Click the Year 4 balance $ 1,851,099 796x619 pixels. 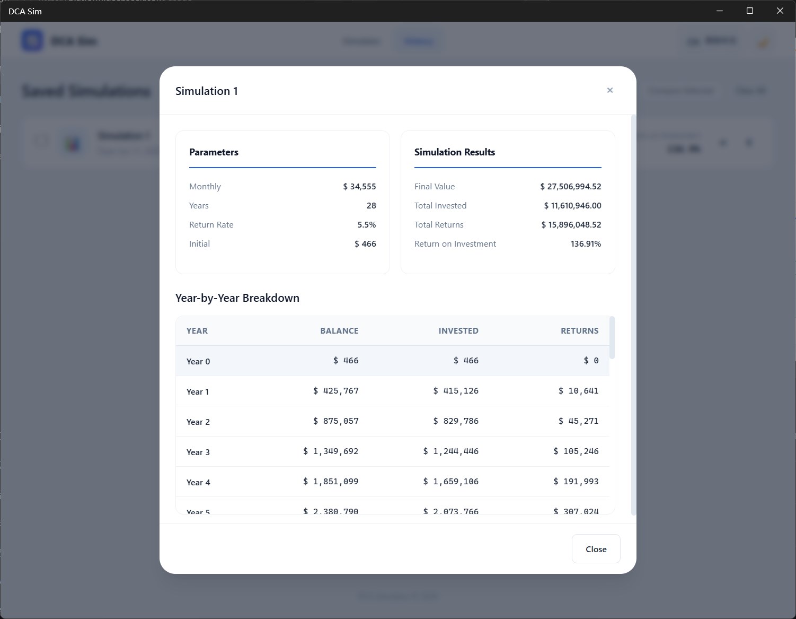coord(331,482)
